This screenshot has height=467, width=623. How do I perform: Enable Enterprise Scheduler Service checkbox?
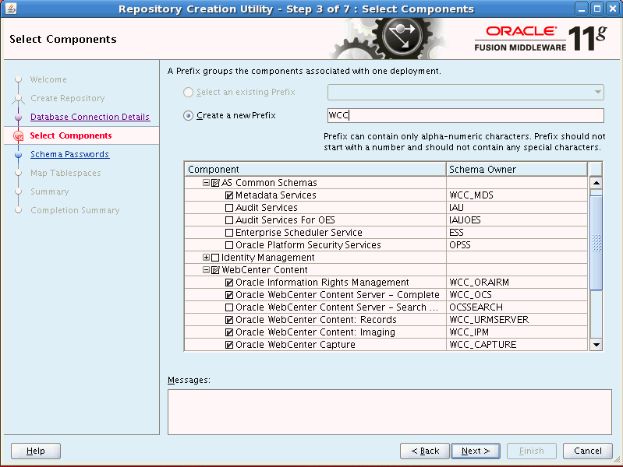[229, 233]
